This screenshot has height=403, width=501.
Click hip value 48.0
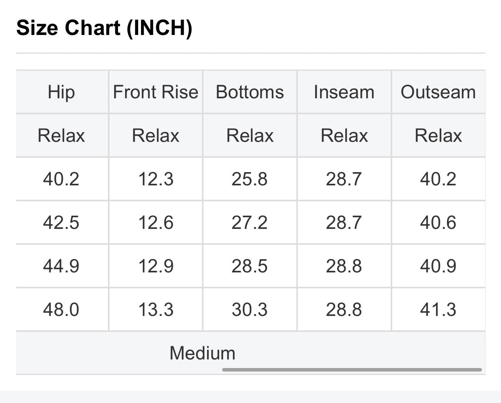point(61,310)
